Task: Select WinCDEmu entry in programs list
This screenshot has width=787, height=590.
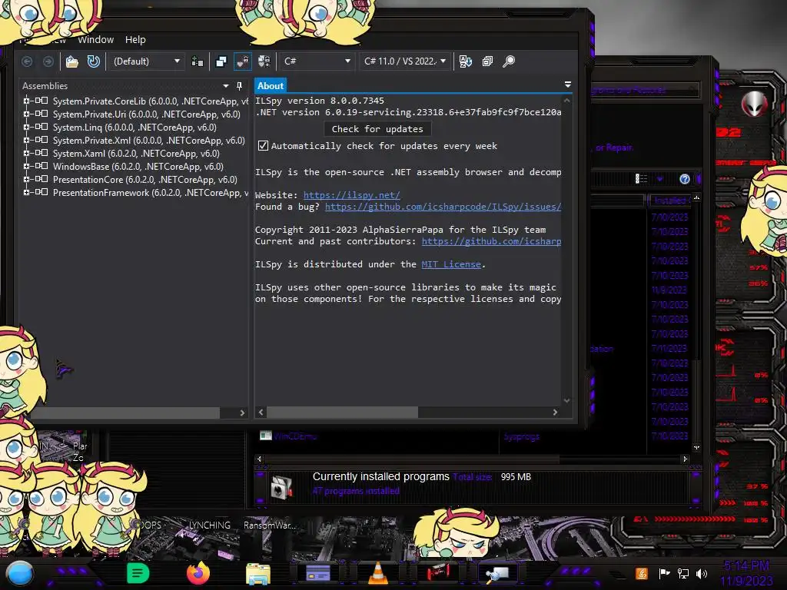Action: [x=294, y=436]
